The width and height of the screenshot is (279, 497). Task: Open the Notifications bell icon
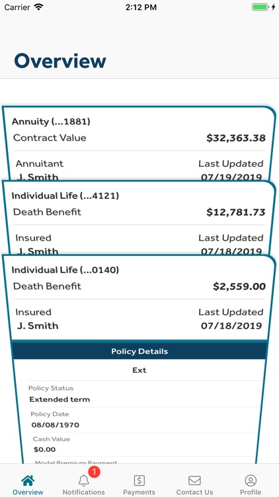point(83,481)
